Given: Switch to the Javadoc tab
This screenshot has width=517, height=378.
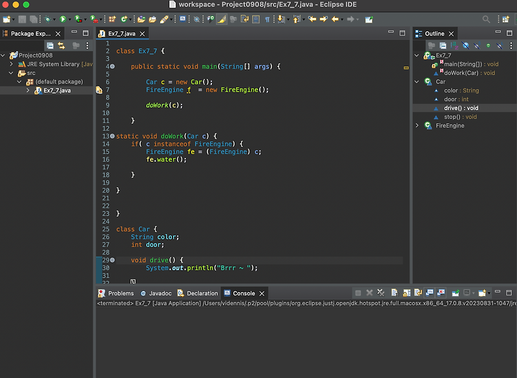Looking at the screenshot, I should [x=156, y=293].
